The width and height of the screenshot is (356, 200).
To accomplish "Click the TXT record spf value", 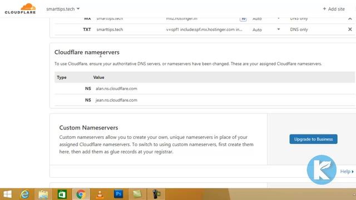I will tap(204, 29).
